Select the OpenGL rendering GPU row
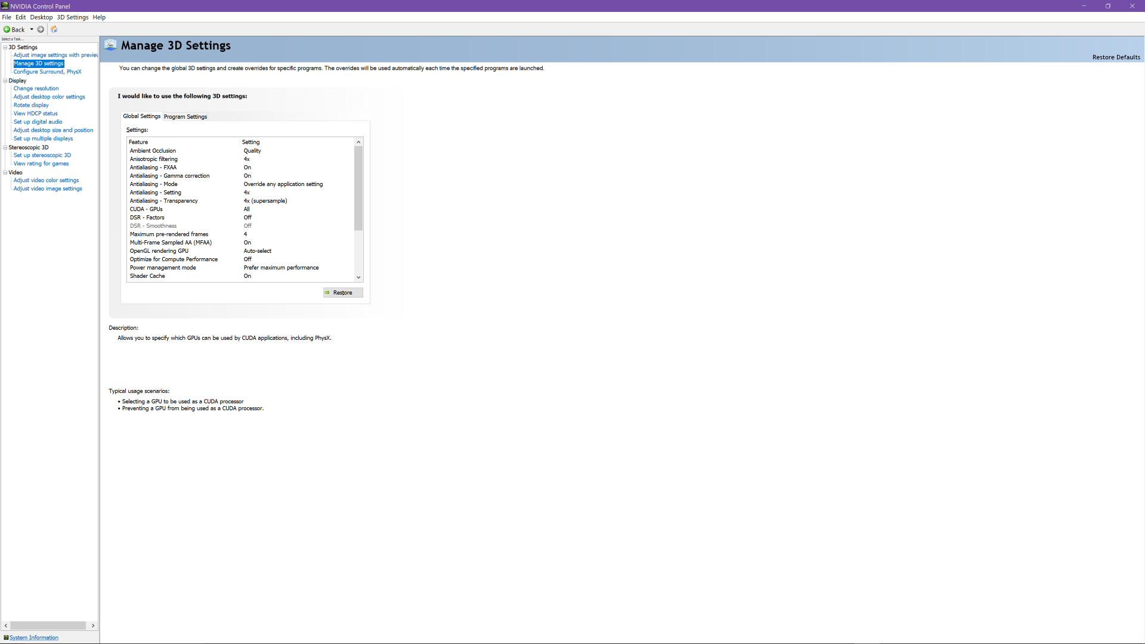 (240, 251)
